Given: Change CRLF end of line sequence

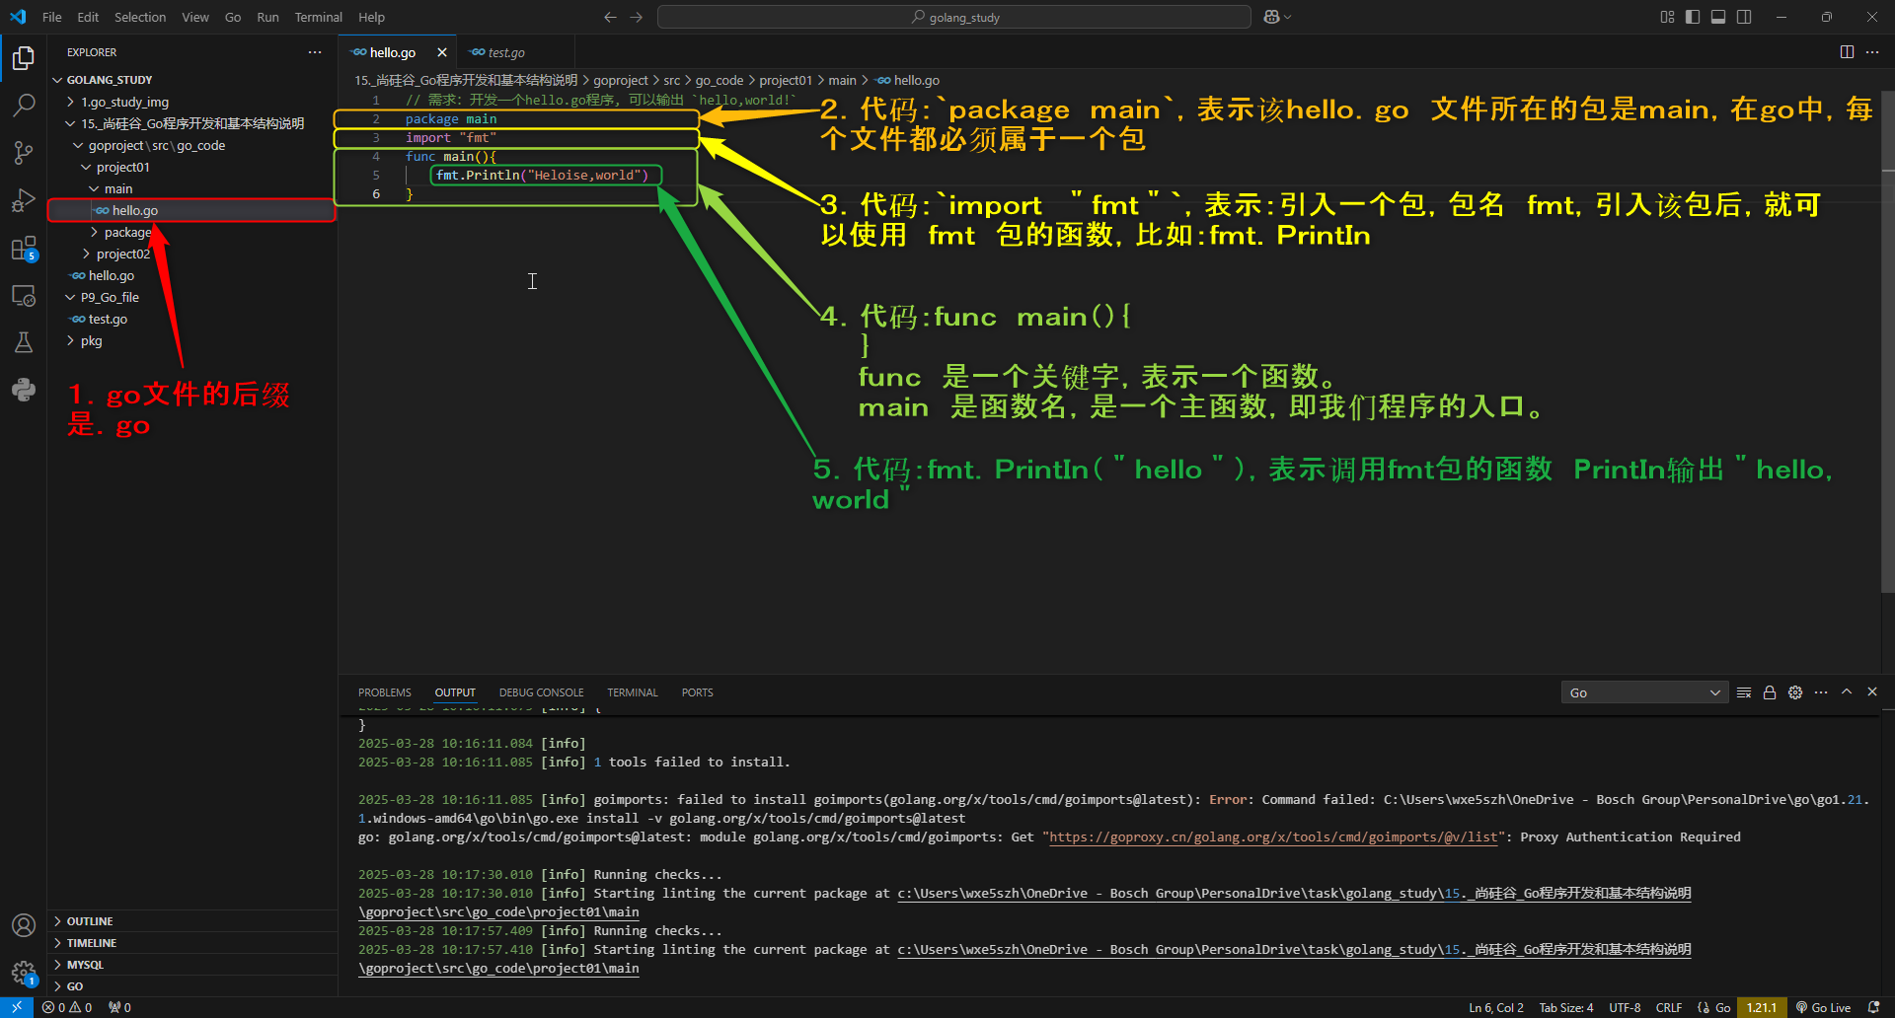Looking at the screenshot, I should (1669, 1007).
